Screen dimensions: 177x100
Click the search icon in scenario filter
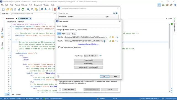pos(114,13)
